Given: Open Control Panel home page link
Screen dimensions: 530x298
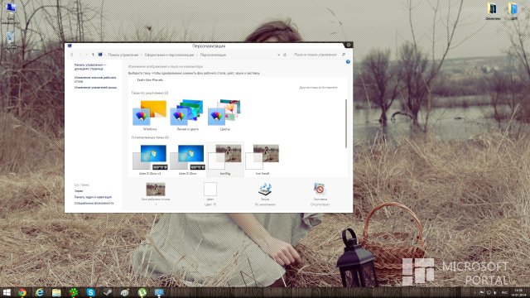Looking at the screenshot, I should click(x=90, y=66).
